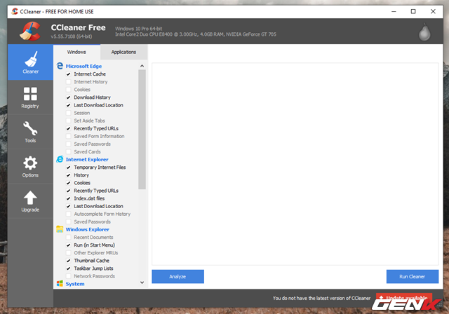Viewport: 449px width, 314px height.
Task: Enable Edge Internet History checkbox
Action: click(x=69, y=82)
